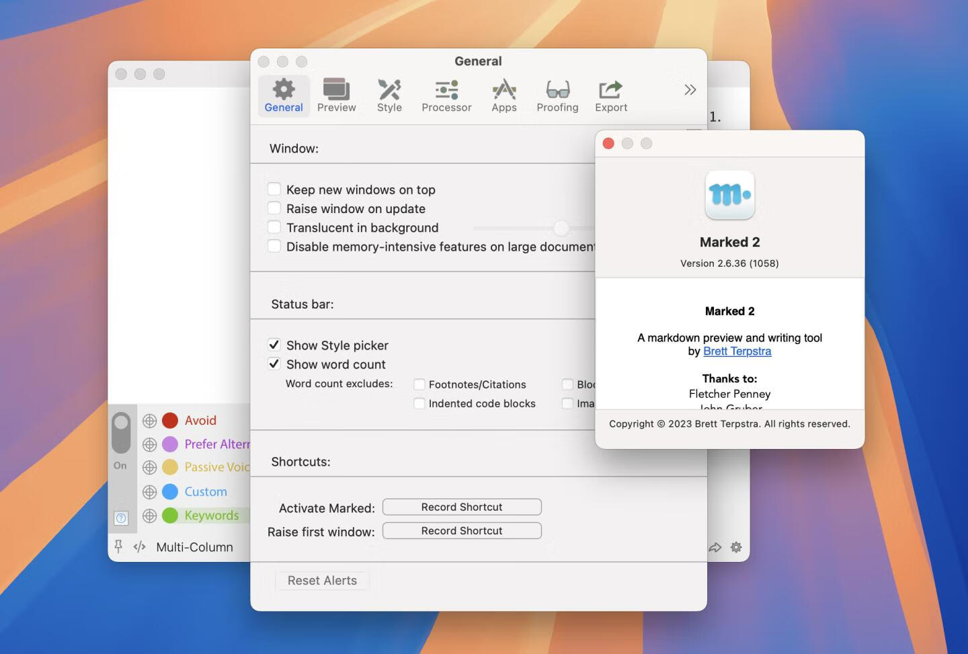Image resolution: width=968 pixels, height=654 pixels.
Task: Uncheck Show word count
Action: [x=274, y=364]
